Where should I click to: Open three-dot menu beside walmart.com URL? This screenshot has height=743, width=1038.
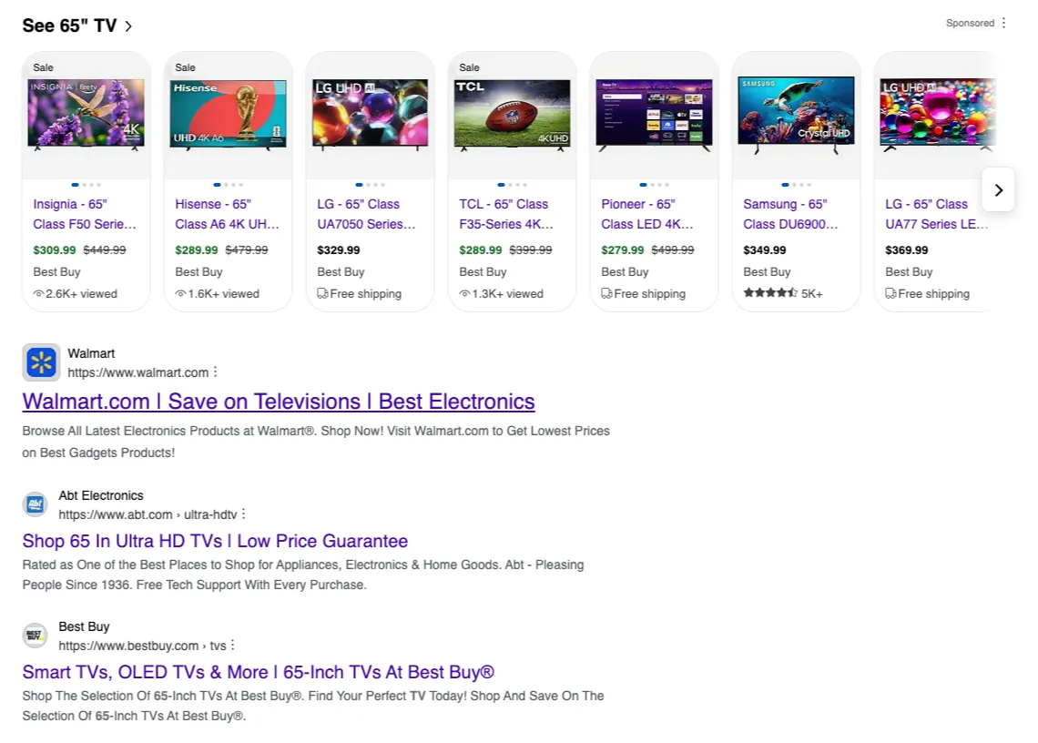[x=215, y=372]
